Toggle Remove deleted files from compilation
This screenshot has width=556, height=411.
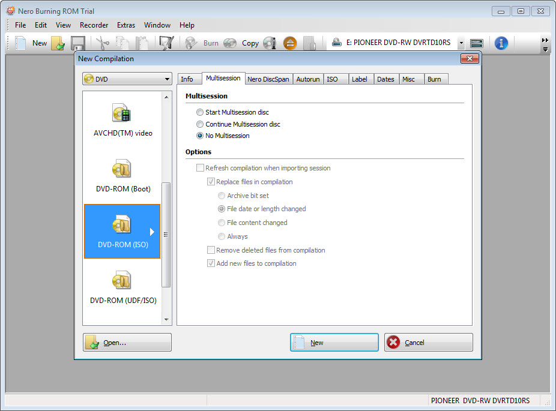[x=211, y=250]
